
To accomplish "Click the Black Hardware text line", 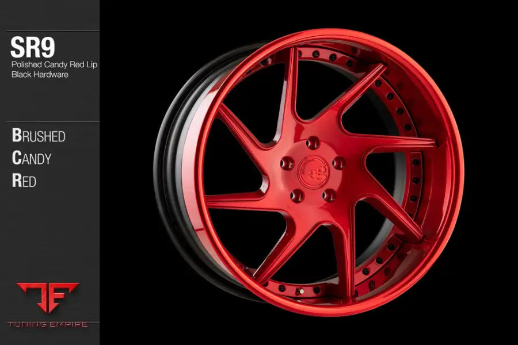I will click(x=40, y=75).
